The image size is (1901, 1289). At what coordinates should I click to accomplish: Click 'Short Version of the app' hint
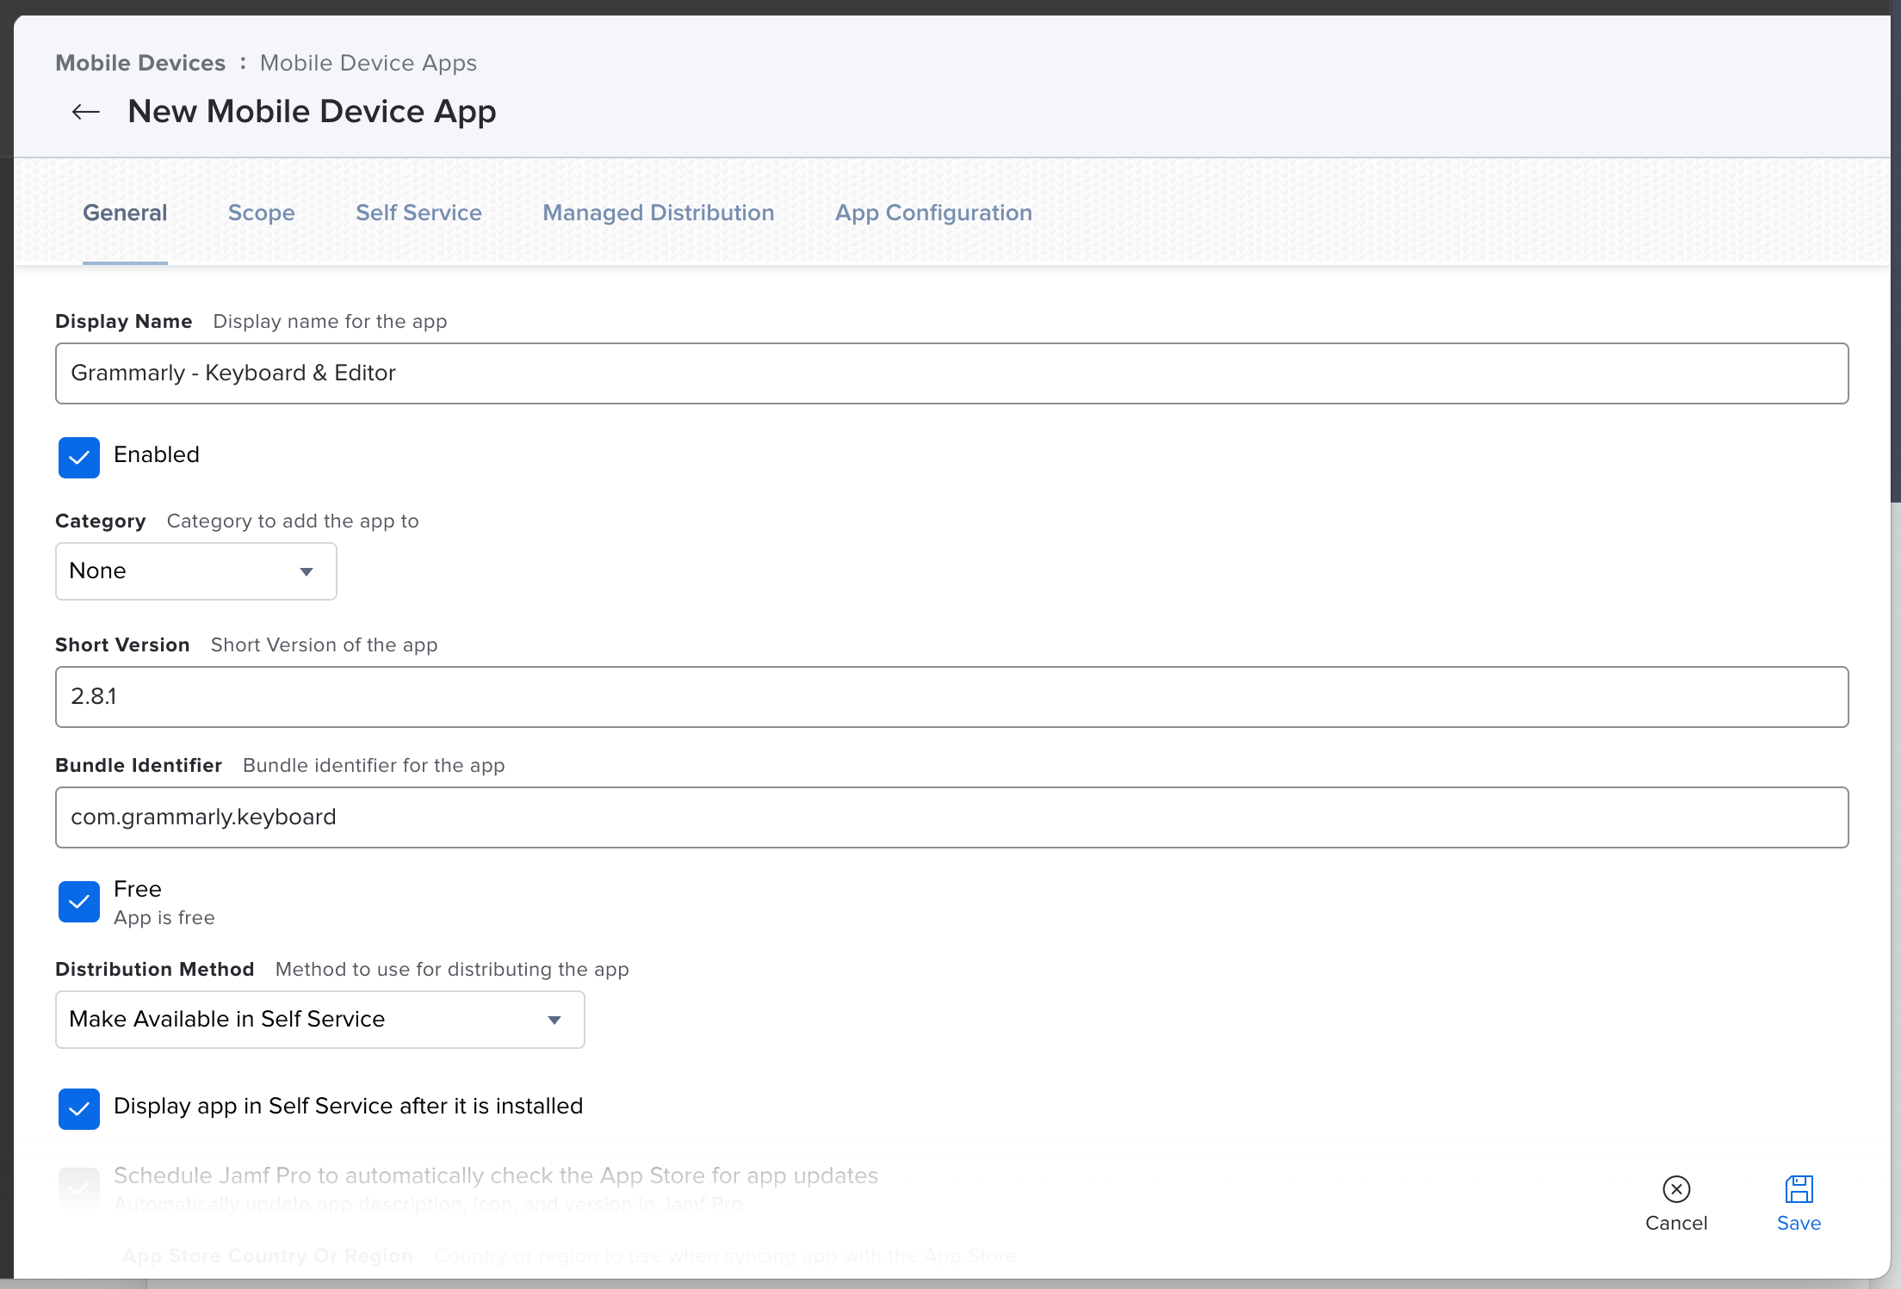[x=324, y=645]
